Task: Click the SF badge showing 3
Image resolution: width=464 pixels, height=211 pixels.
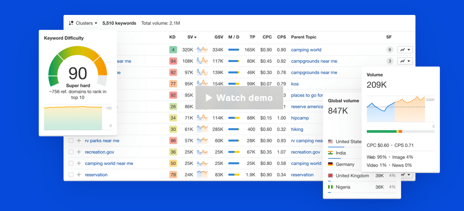Action: [390, 61]
